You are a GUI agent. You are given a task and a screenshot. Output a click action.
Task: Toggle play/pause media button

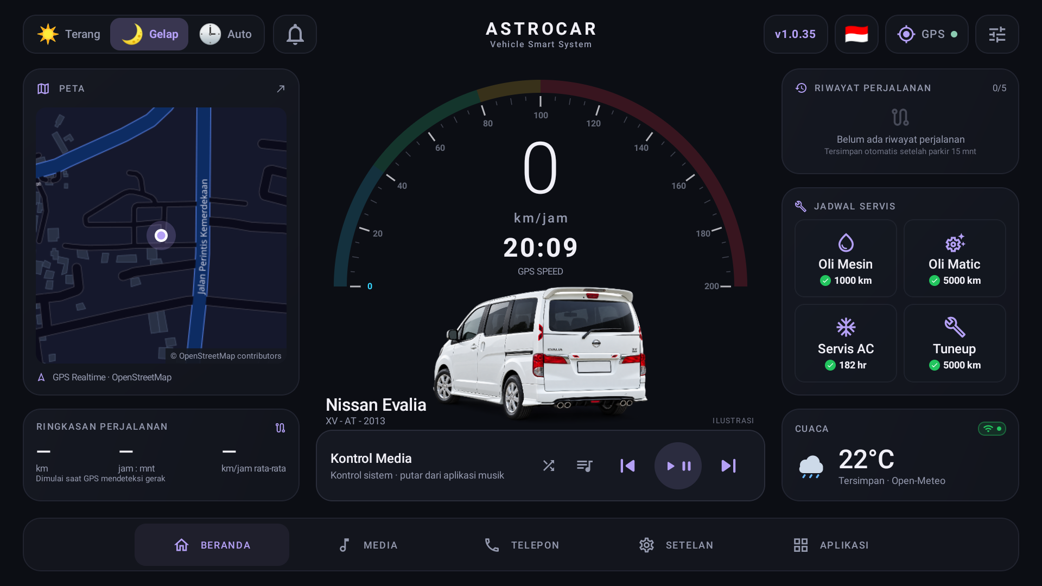pyautogui.click(x=678, y=466)
